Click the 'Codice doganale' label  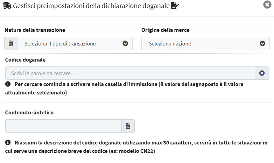pyautogui.click(x=25, y=60)
